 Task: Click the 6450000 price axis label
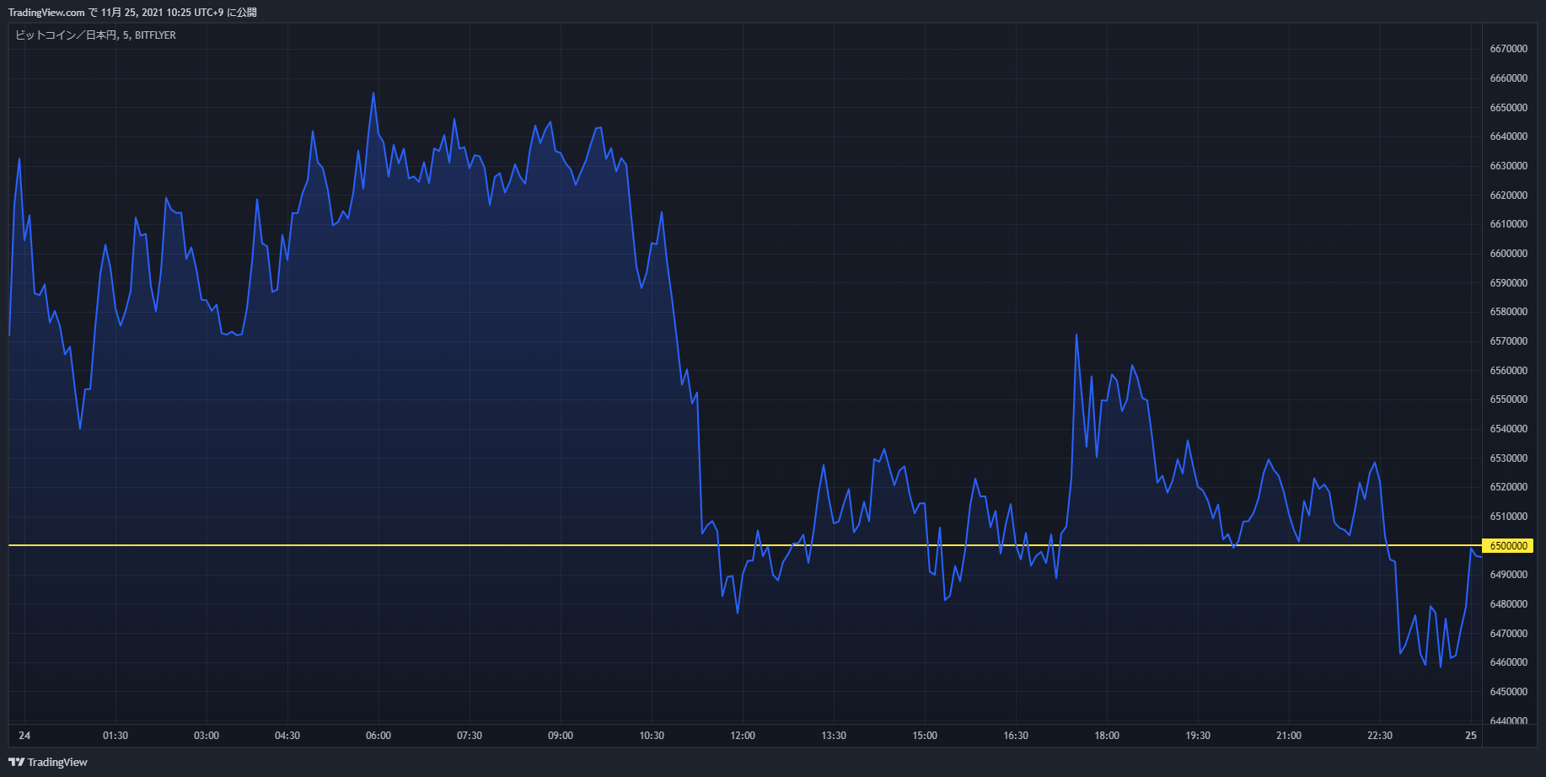point(1509,692)
